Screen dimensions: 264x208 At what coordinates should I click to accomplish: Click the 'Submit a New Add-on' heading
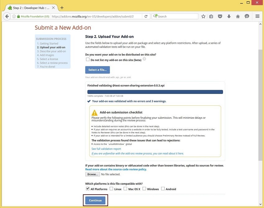point(63,27)
